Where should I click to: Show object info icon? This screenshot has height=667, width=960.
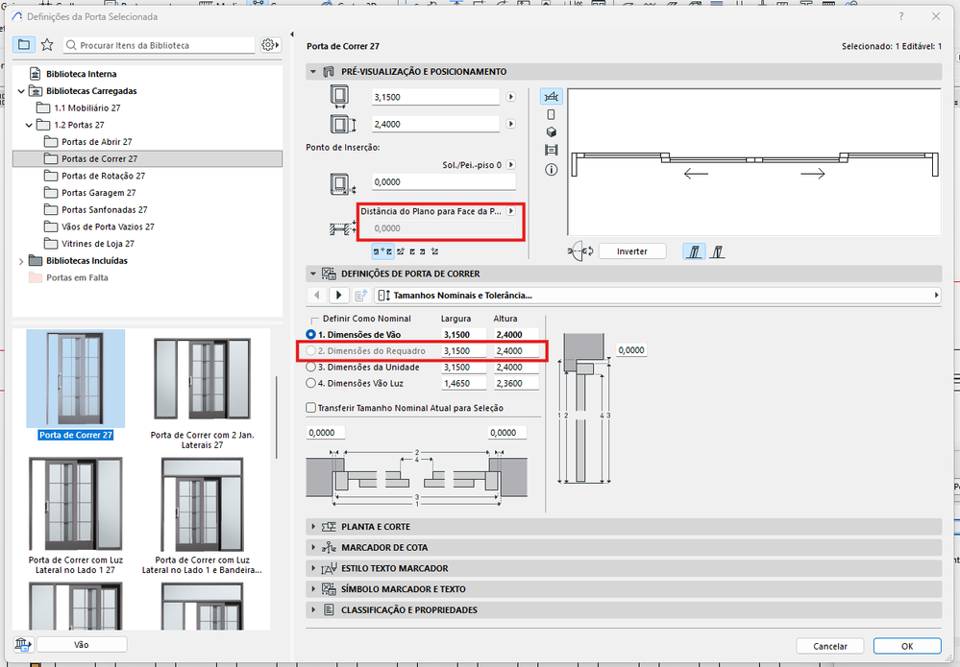coord(551,170)
